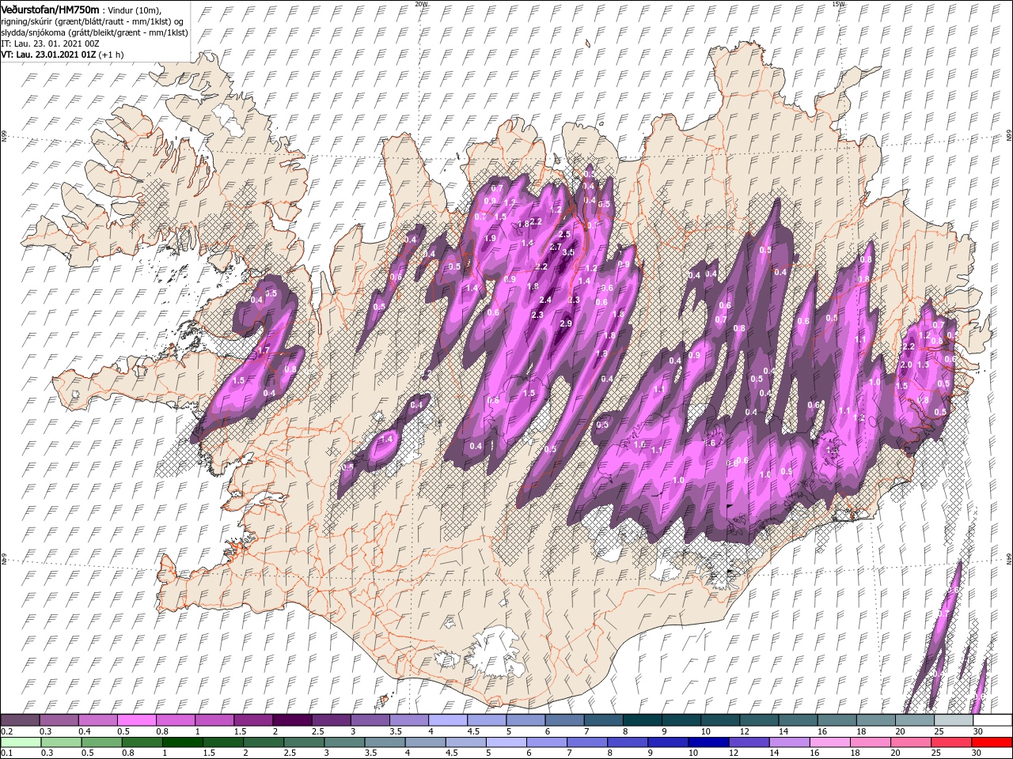Pick upper legend swatch between 1 and 1.5
1013x759 pixels.
click(x=214, y=720)
